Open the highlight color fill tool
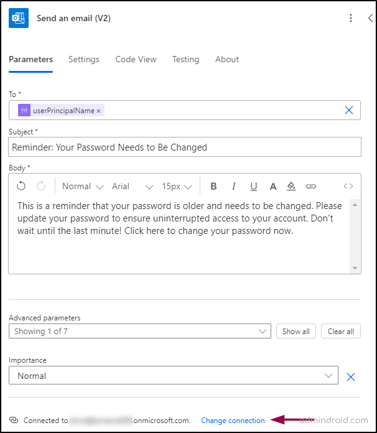 291,186
